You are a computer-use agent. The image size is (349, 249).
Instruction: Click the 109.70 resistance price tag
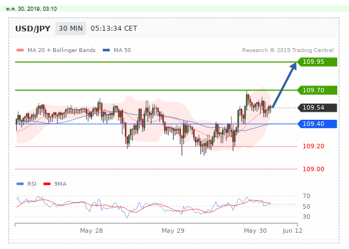point(317,90)
